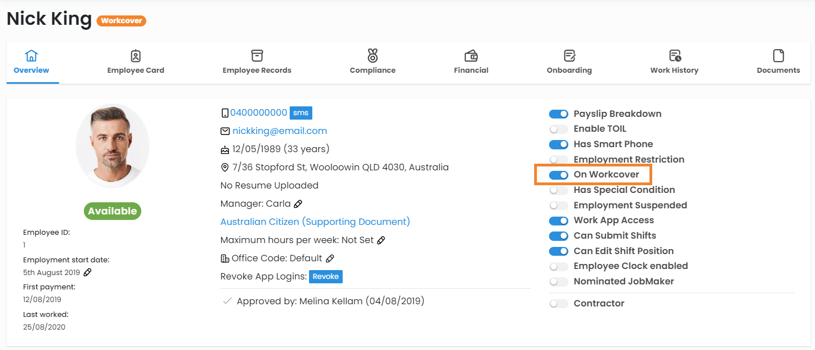Viewport: 815px width, 350px height.
Task: Enable the Enable TOIL switch
Action: tap(558, 129)
